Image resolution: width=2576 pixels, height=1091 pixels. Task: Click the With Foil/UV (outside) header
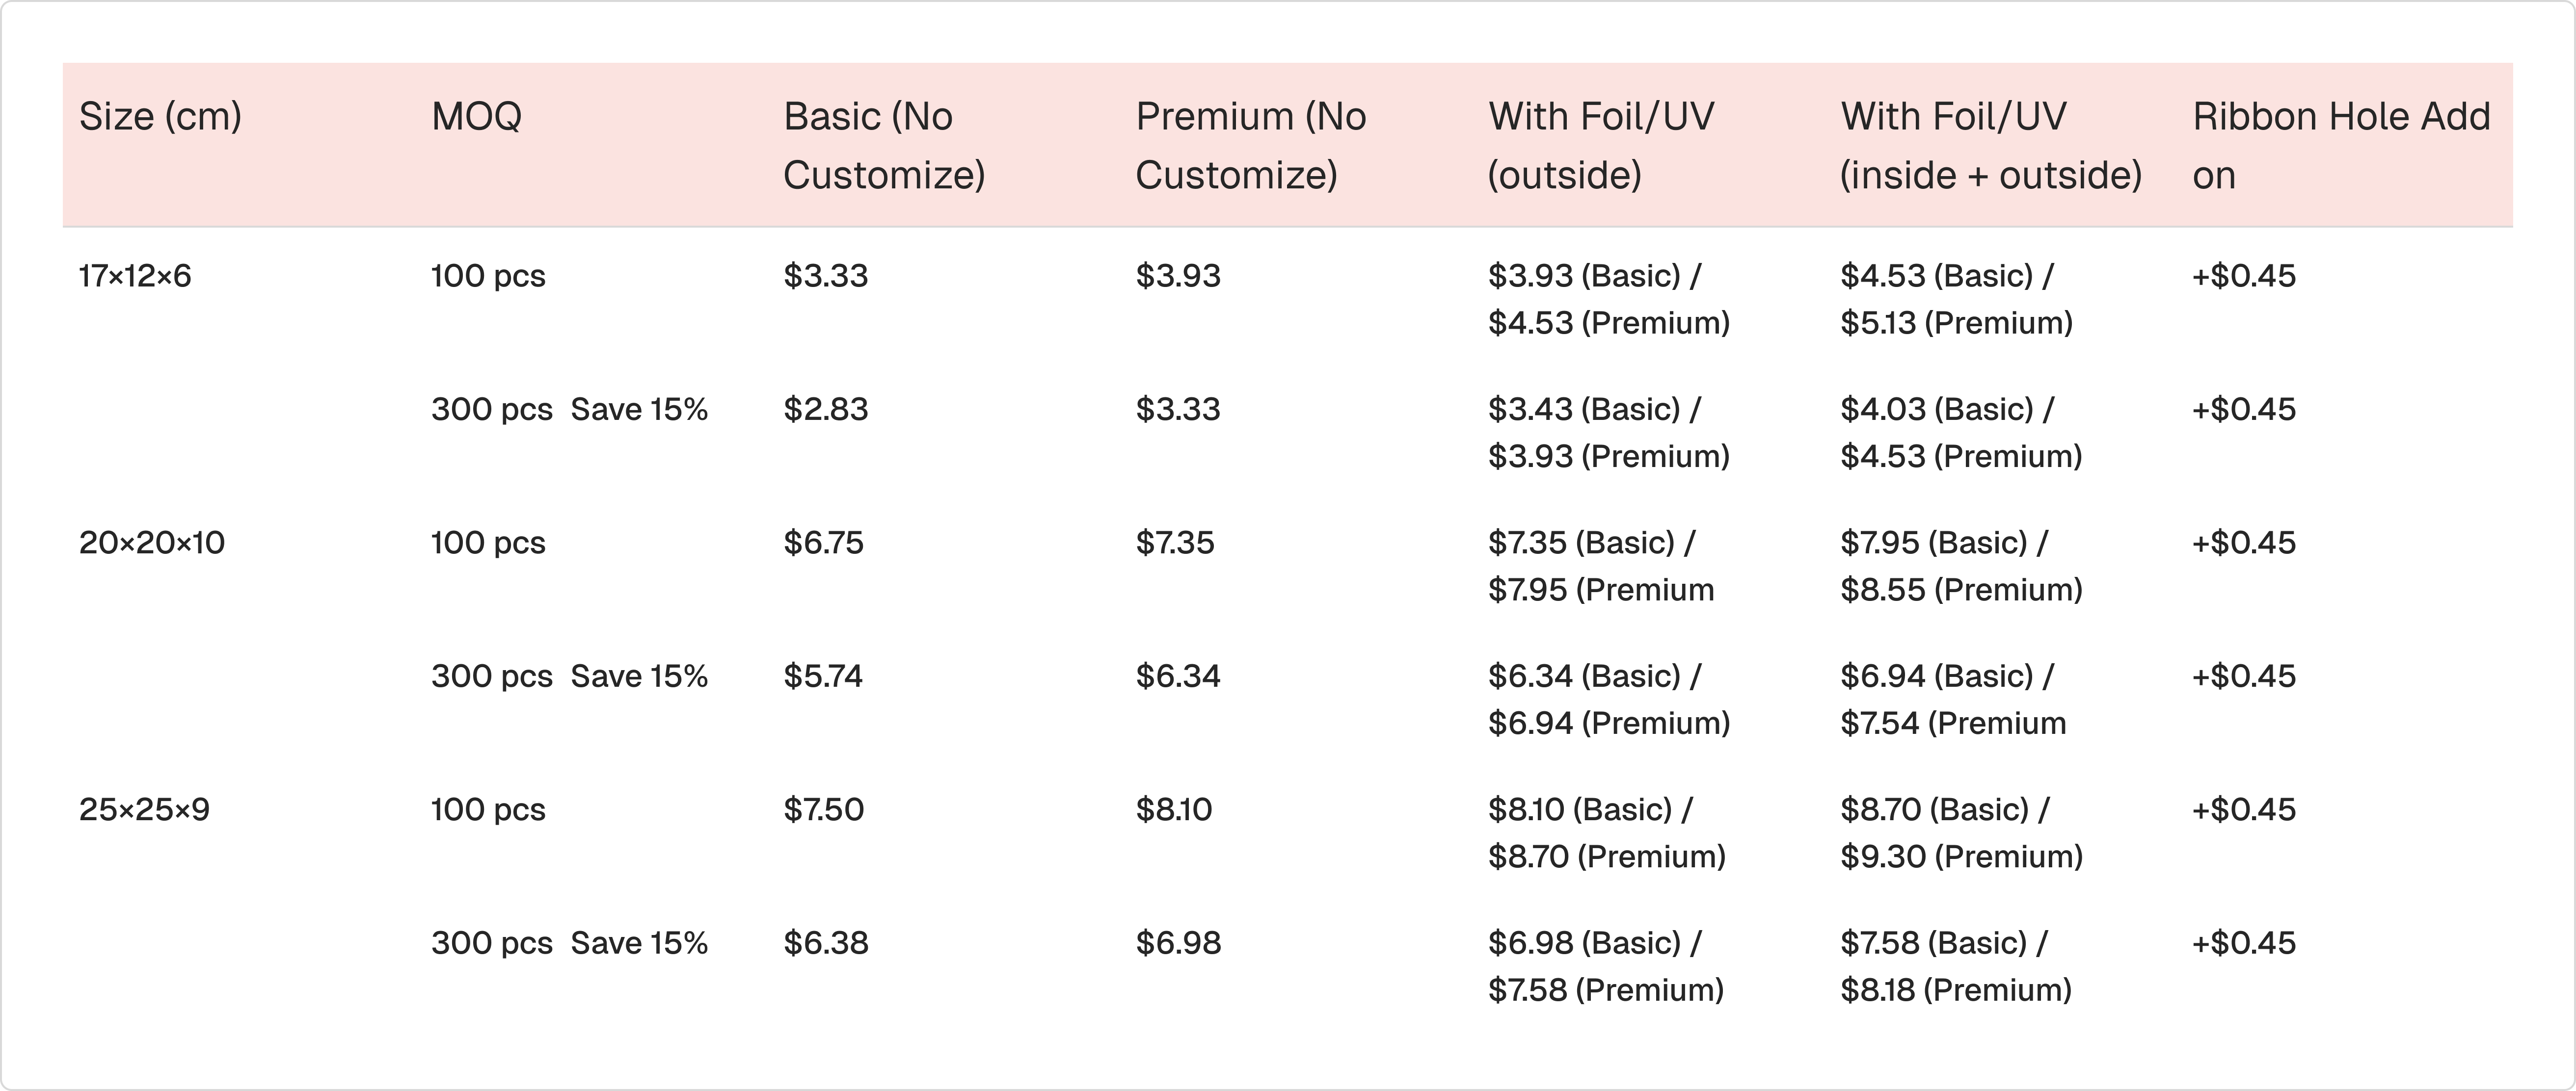pyautogui.click(x=1600, y=146)
